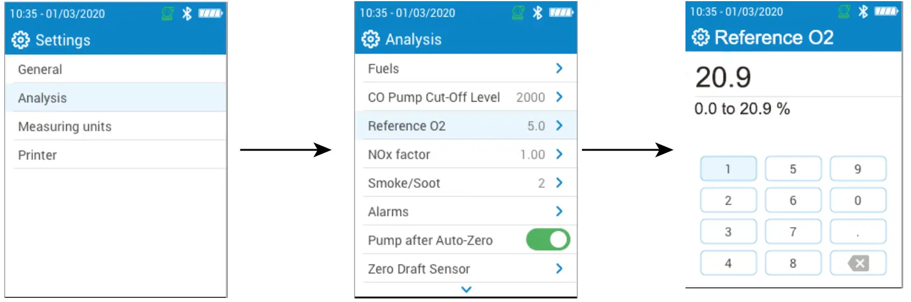
Task: Click green pump status icon on Reference O2 screen
Action: point(845,11)
